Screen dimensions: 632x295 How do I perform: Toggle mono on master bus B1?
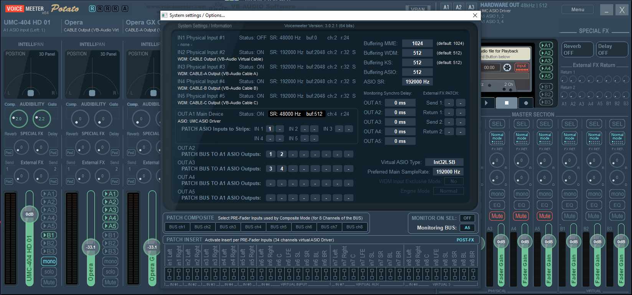pyautogui.click(x=569, y=194)
